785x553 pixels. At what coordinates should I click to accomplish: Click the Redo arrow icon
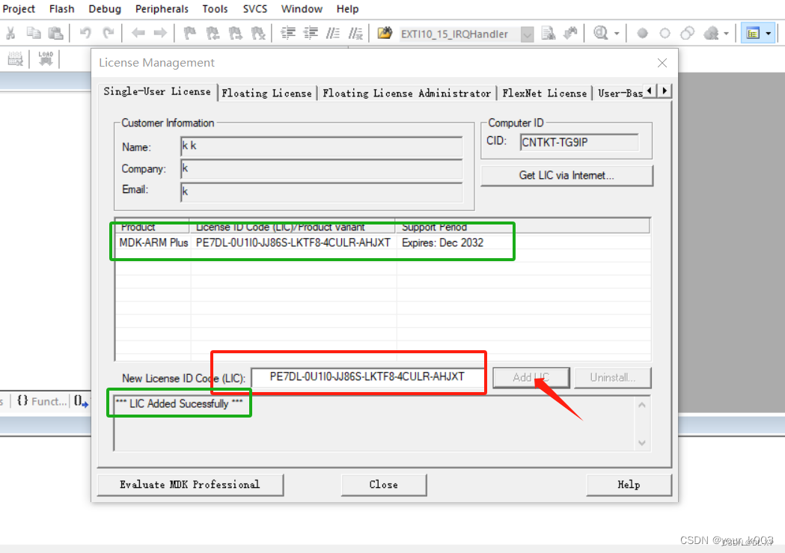pyautogui.click(x=109, y=34)
